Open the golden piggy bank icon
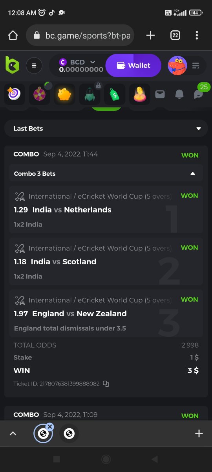212x472 pixels. coord(64,94)
